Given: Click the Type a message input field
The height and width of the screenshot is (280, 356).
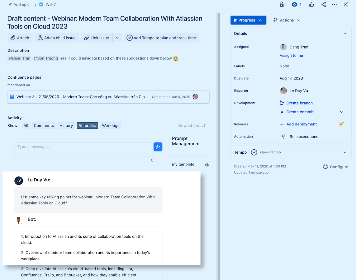Looking at the screenshot, I should (84, 150).
